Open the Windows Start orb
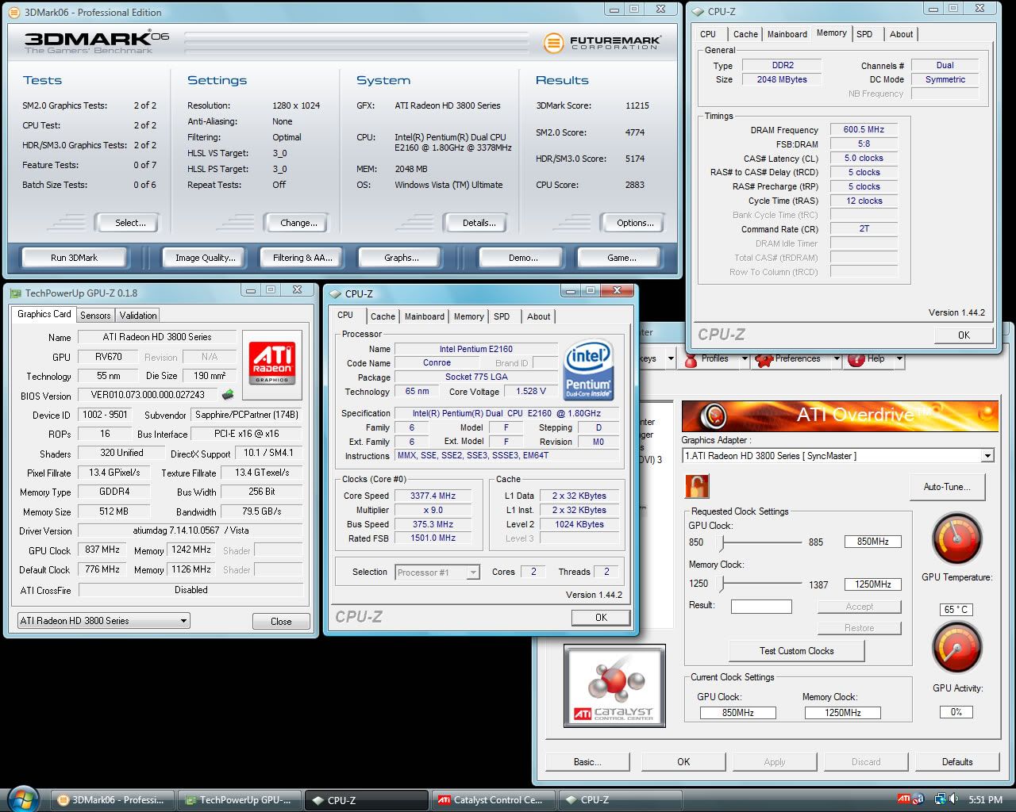This screenshot has height=812, width=1016. pos(23,799)
